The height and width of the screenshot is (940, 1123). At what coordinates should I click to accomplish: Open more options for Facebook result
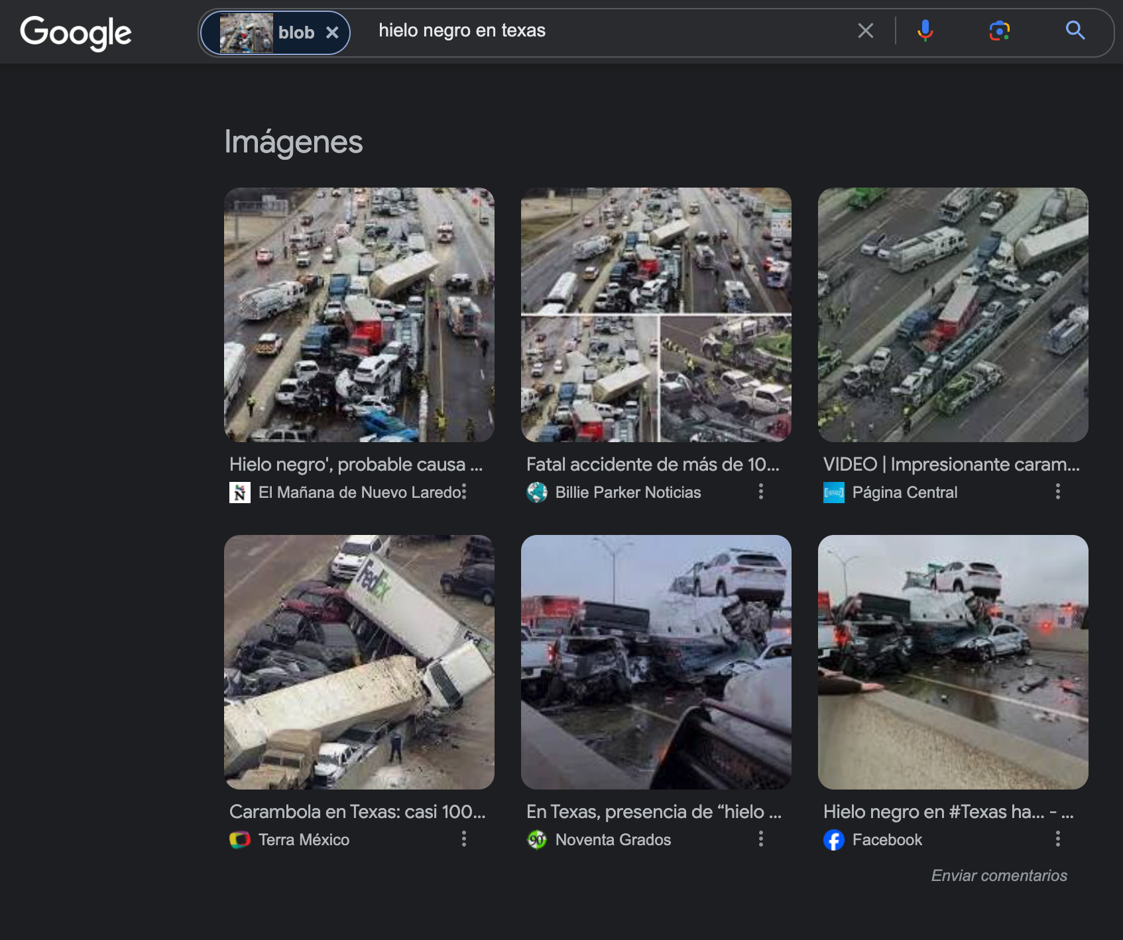click(1057, 839)
